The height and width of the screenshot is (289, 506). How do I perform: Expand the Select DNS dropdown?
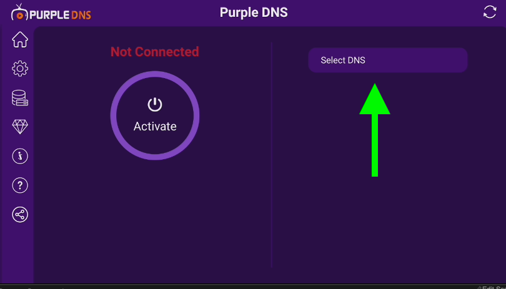pos(387,61)
